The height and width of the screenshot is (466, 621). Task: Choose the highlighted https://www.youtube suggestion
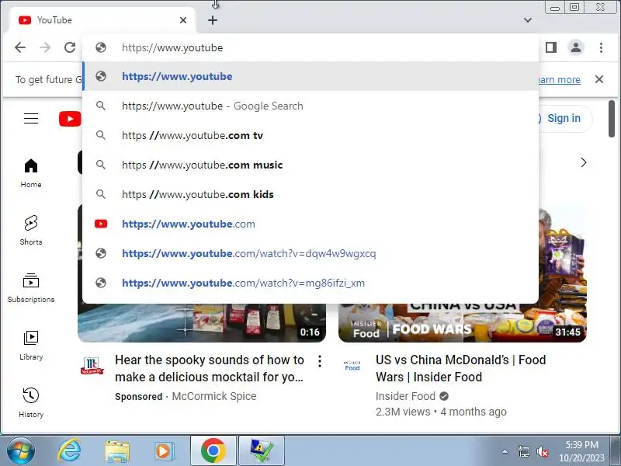(310, 76)
